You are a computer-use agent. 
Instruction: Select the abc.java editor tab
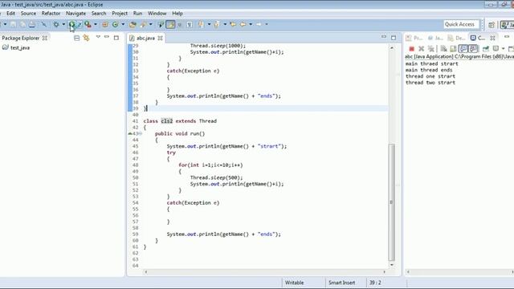pos(145,38)
